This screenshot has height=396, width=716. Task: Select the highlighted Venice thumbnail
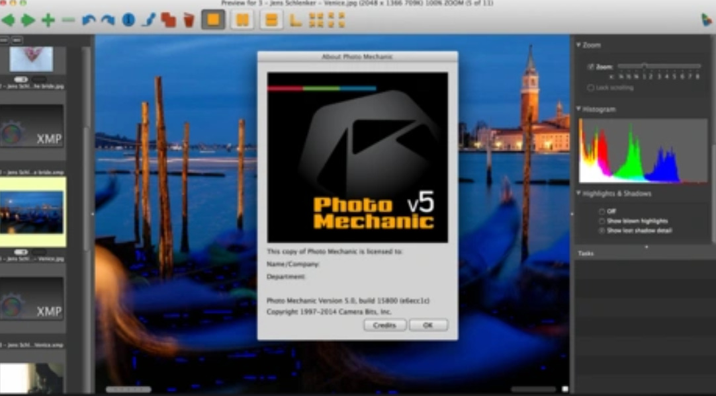click(x=32, y=212)
